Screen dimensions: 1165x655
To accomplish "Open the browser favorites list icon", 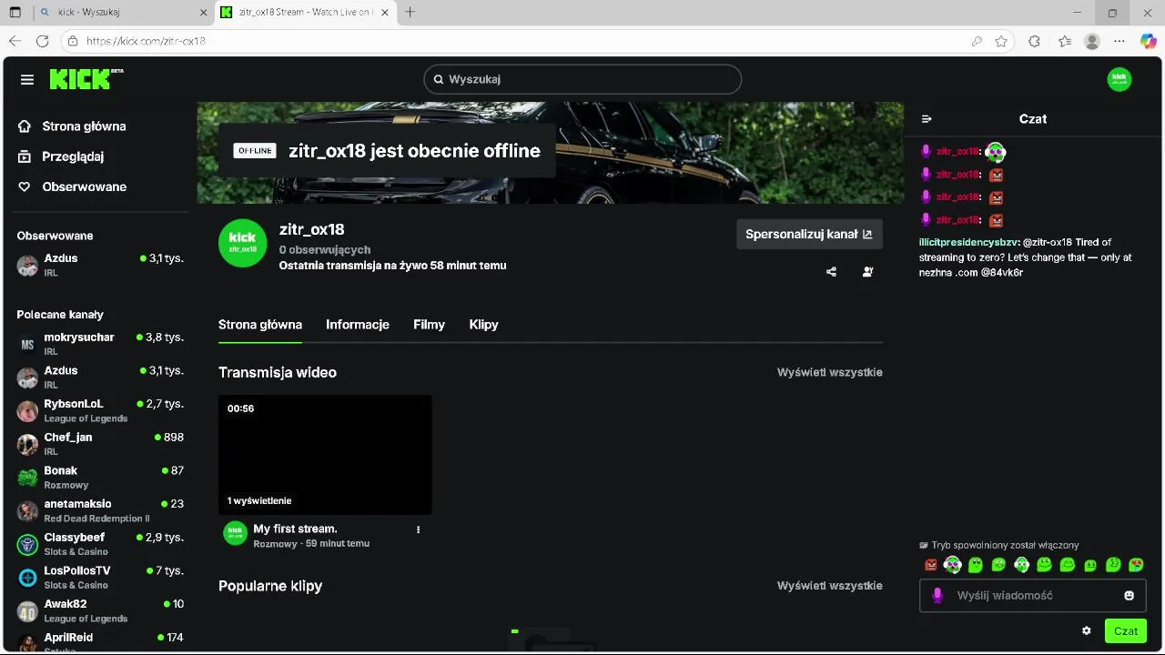I will click(1065, 41).
